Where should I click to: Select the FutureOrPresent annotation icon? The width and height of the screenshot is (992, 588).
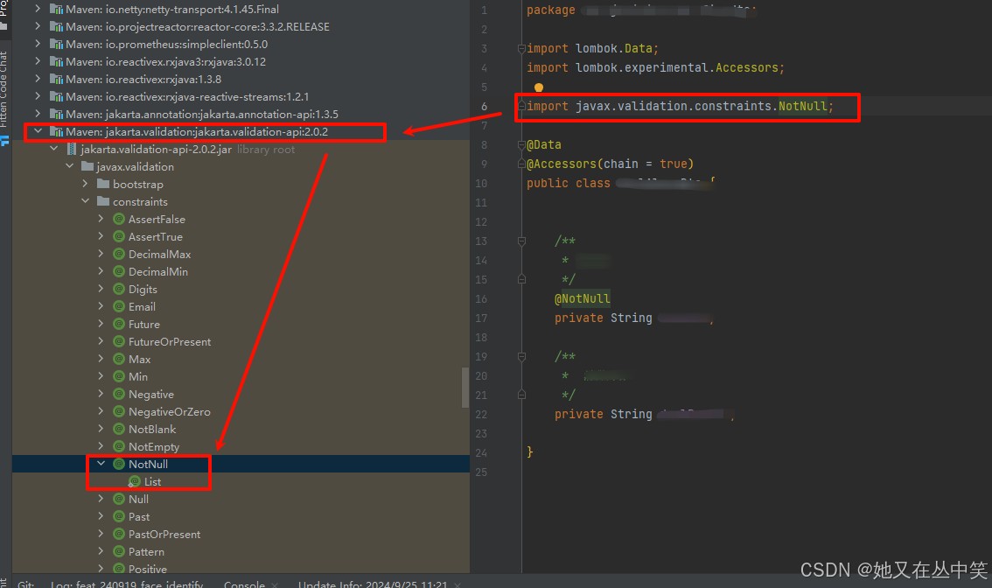tap(118, 342)
